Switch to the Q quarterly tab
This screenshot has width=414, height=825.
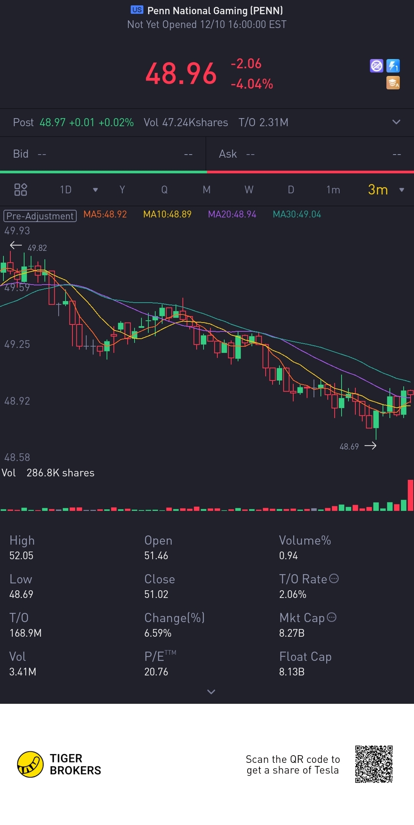tap(164, 190)
